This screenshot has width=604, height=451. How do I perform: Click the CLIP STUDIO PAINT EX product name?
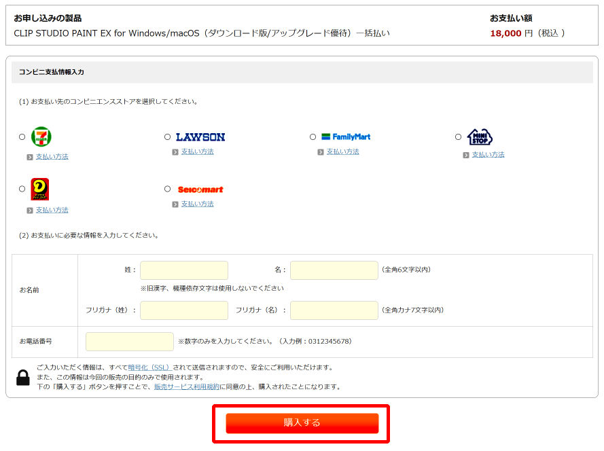pos(202,33)
